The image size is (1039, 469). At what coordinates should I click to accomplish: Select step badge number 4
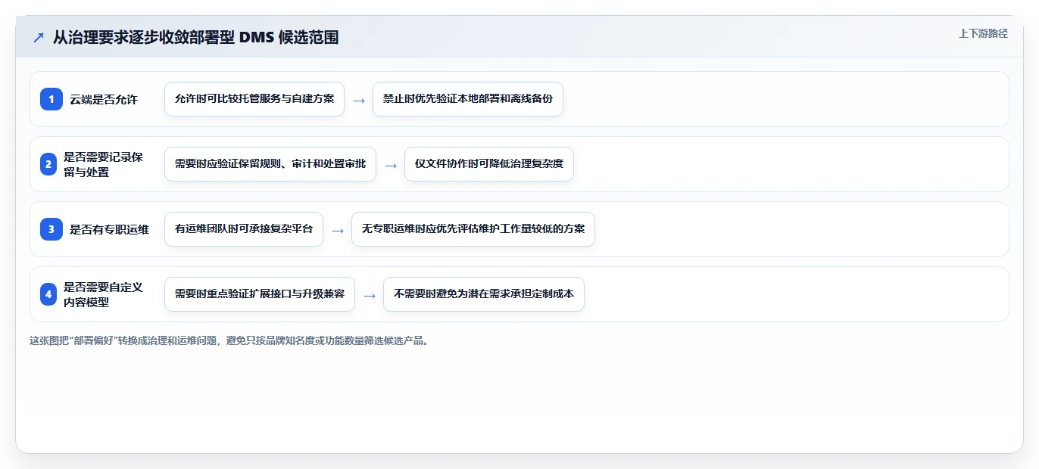[48, 294]
